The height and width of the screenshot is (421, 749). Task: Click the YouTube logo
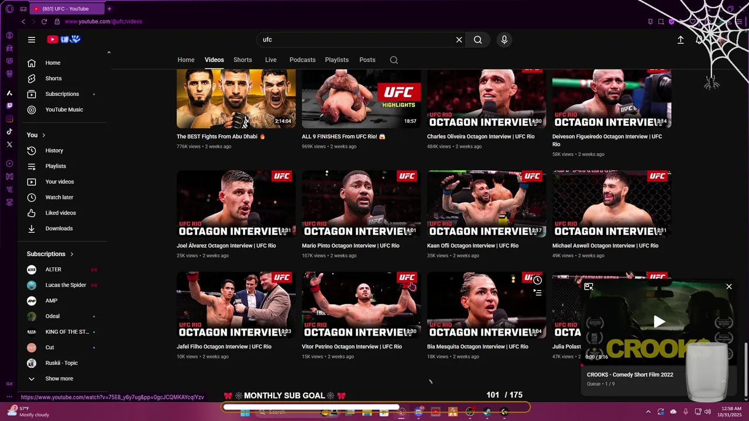(x=64, y=39)
